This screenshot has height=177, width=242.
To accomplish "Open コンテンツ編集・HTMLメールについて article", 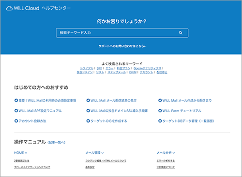I will coord(106,161).
